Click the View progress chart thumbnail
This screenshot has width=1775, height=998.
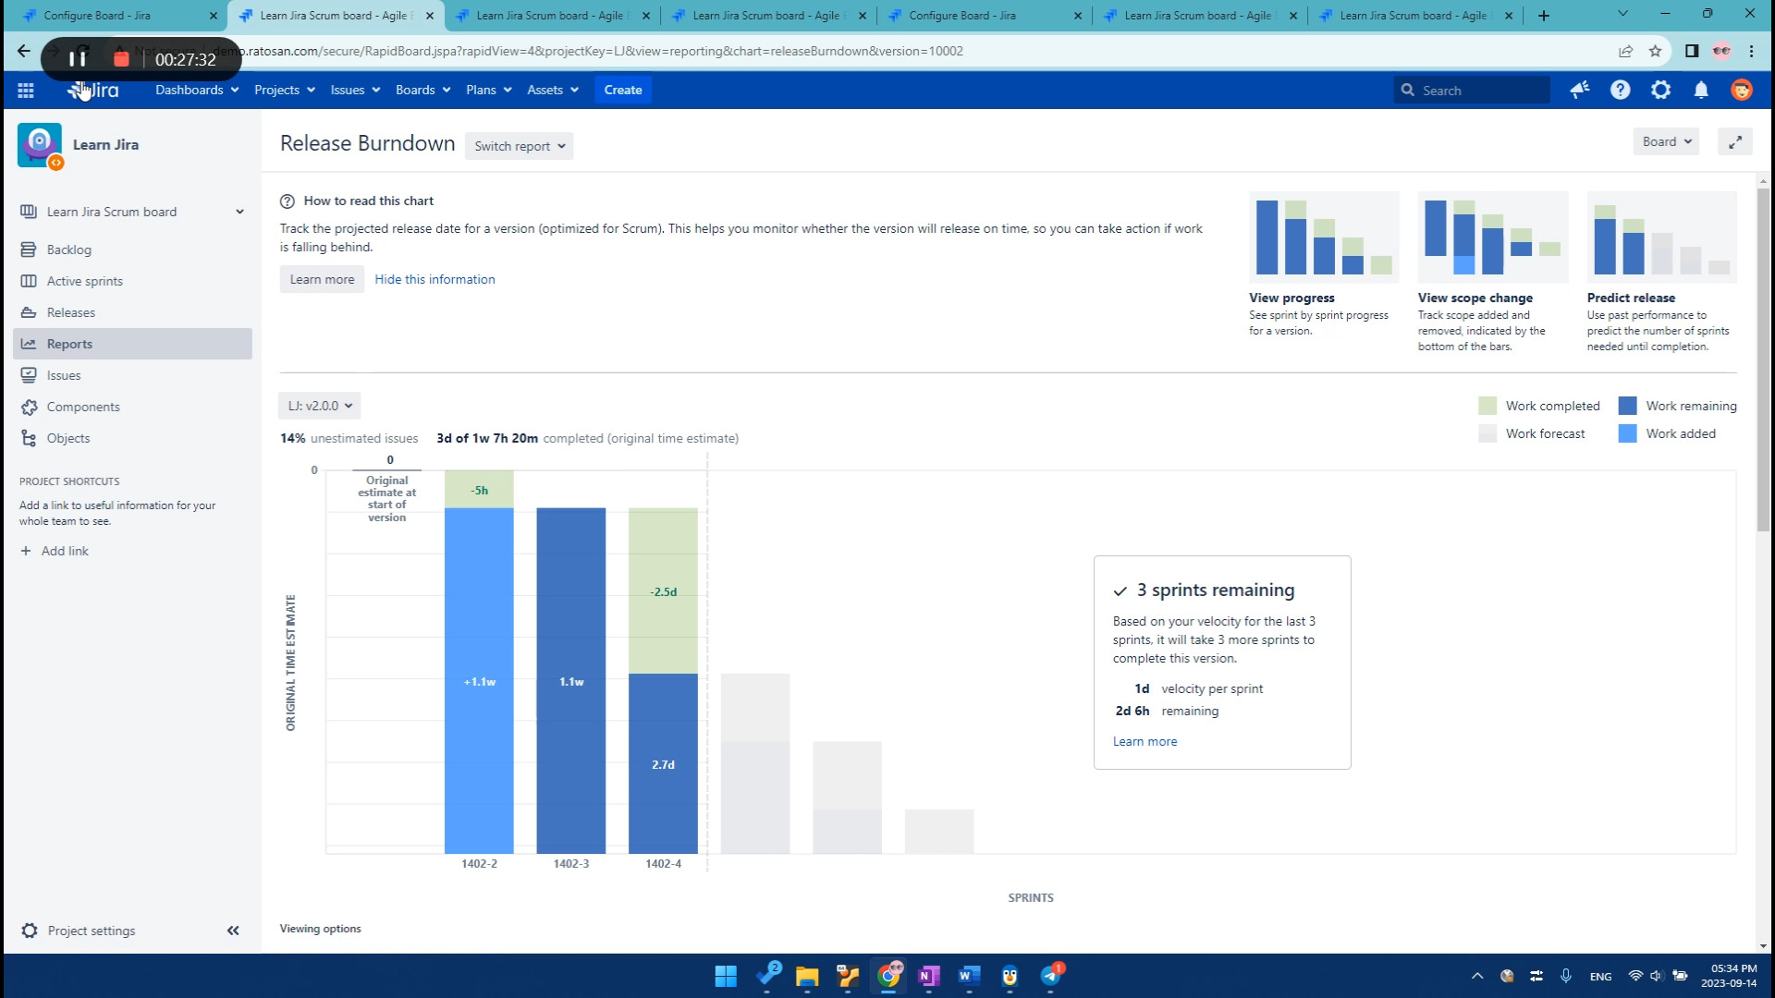pos(1324,237)
